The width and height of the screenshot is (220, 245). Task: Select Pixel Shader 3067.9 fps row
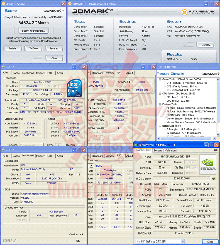click(180, 115)
